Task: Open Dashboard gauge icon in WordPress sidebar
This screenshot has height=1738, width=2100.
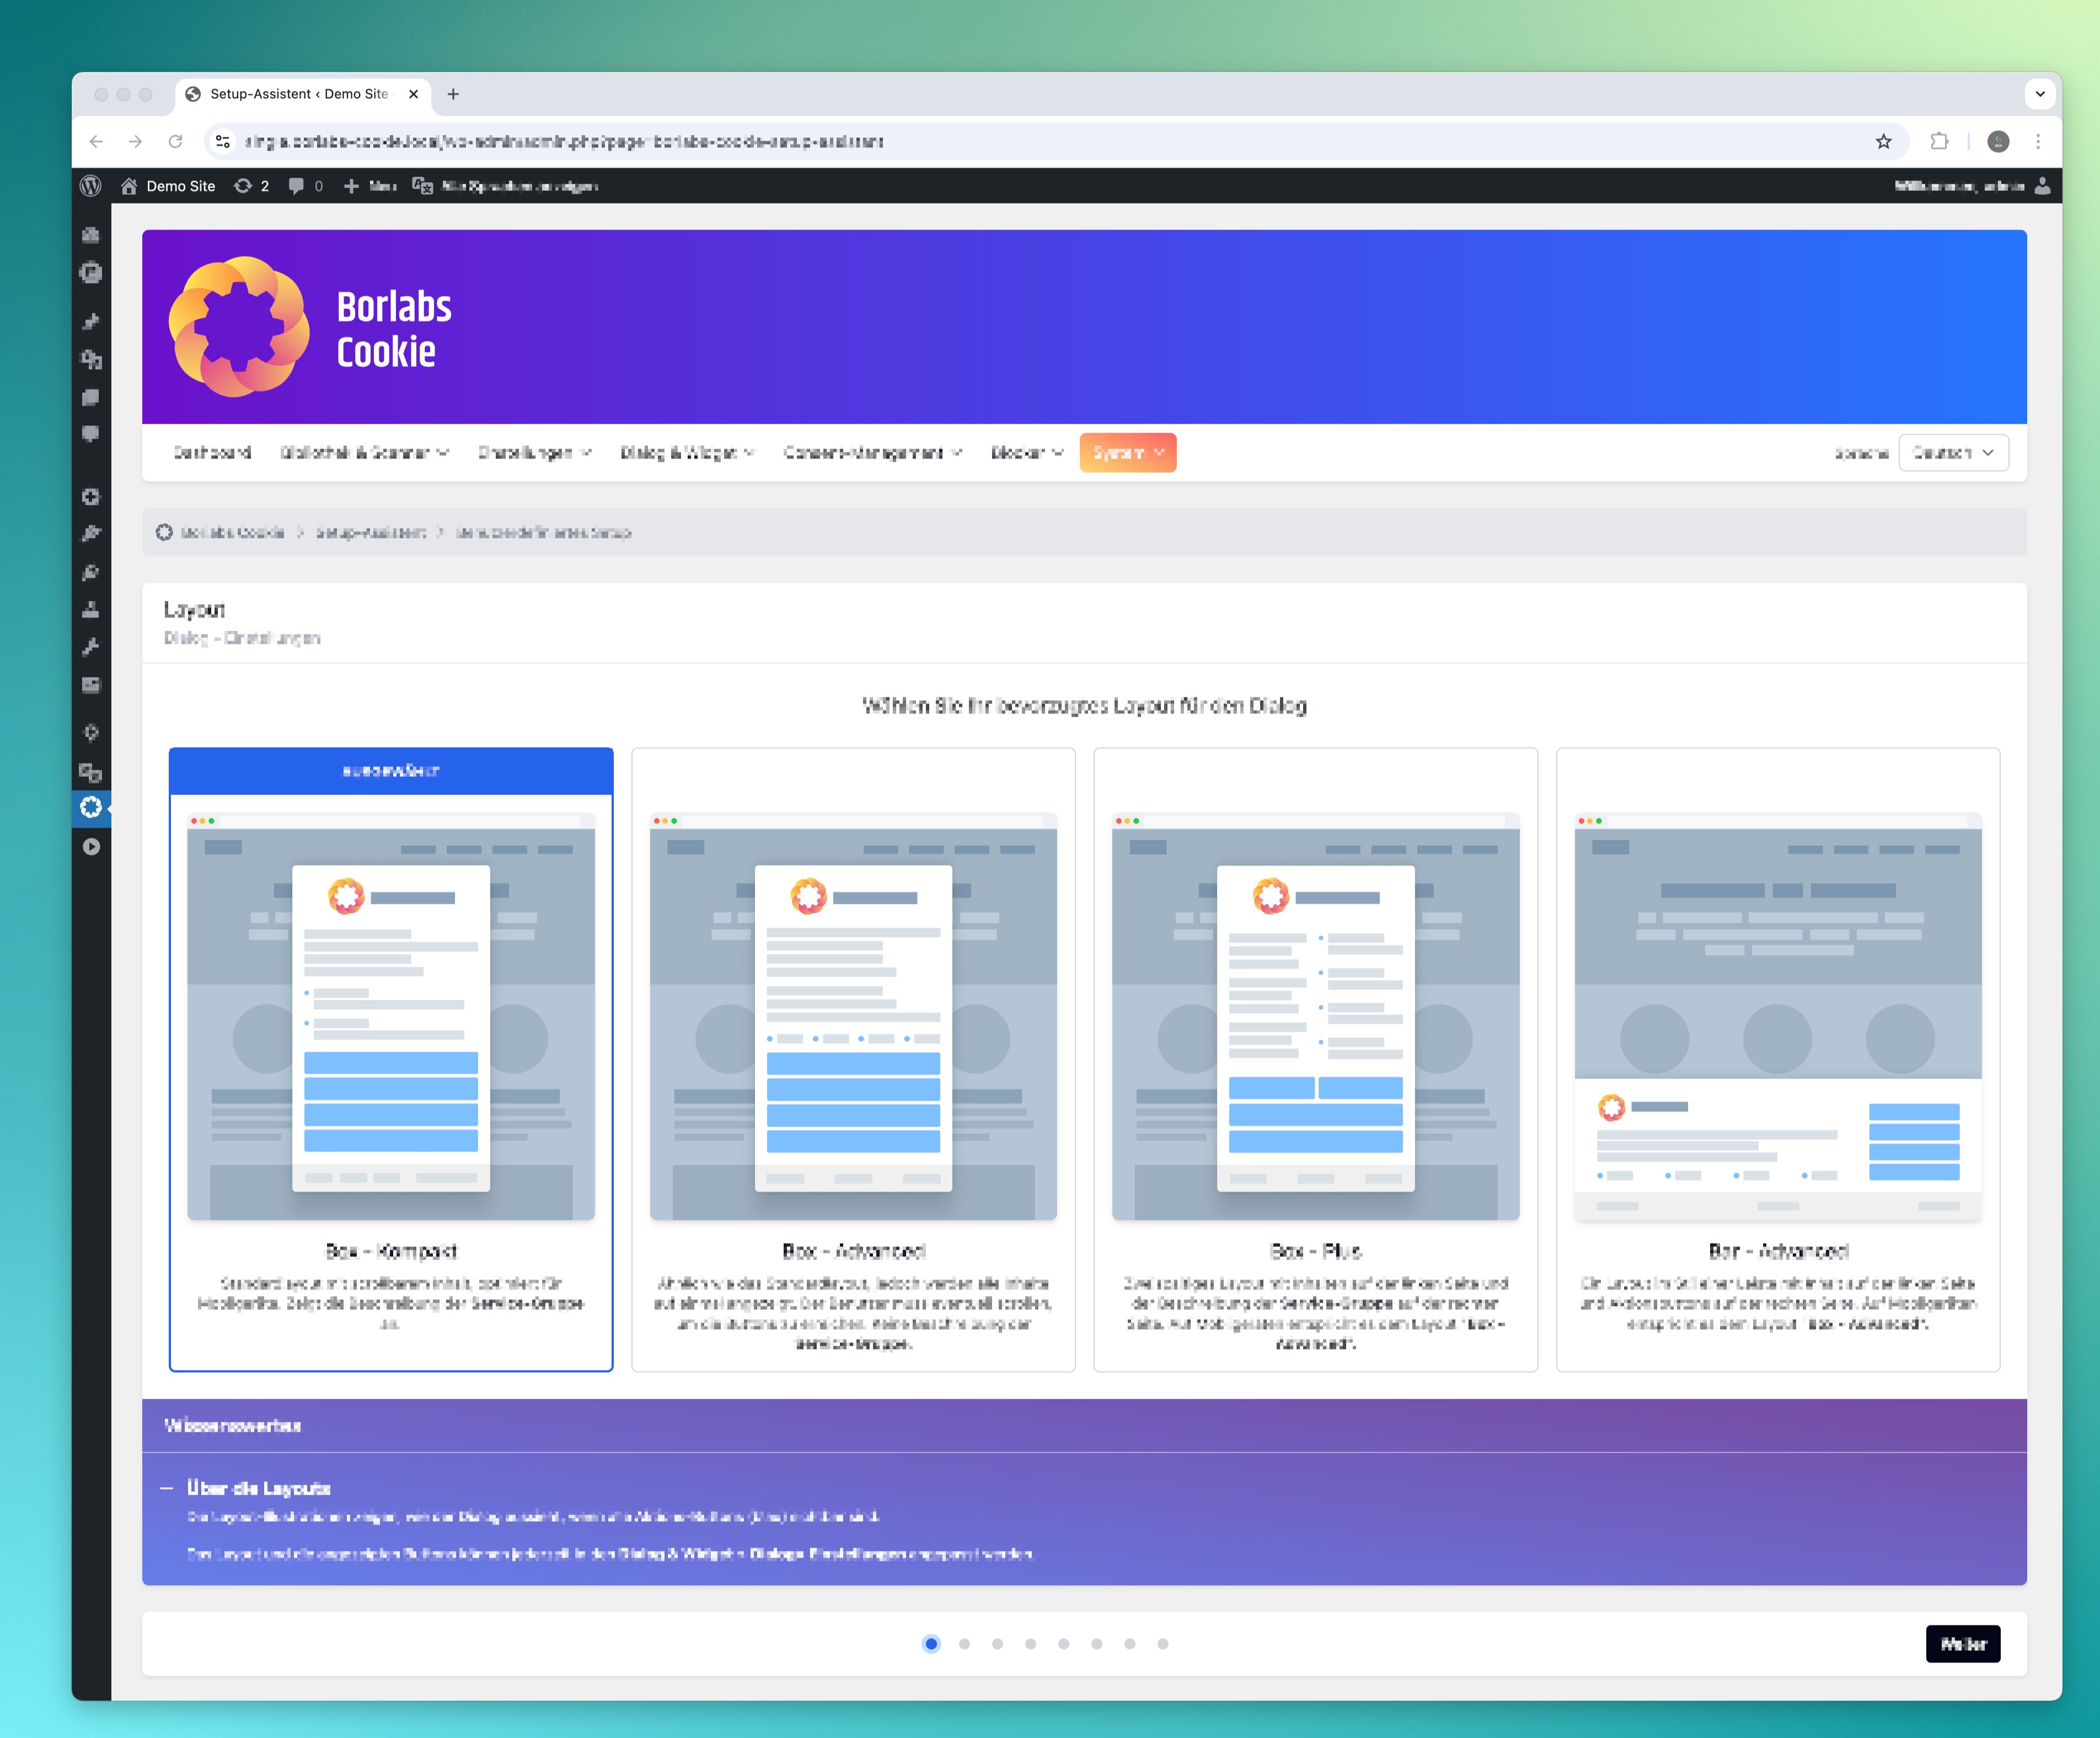Action: pos(91,235)
